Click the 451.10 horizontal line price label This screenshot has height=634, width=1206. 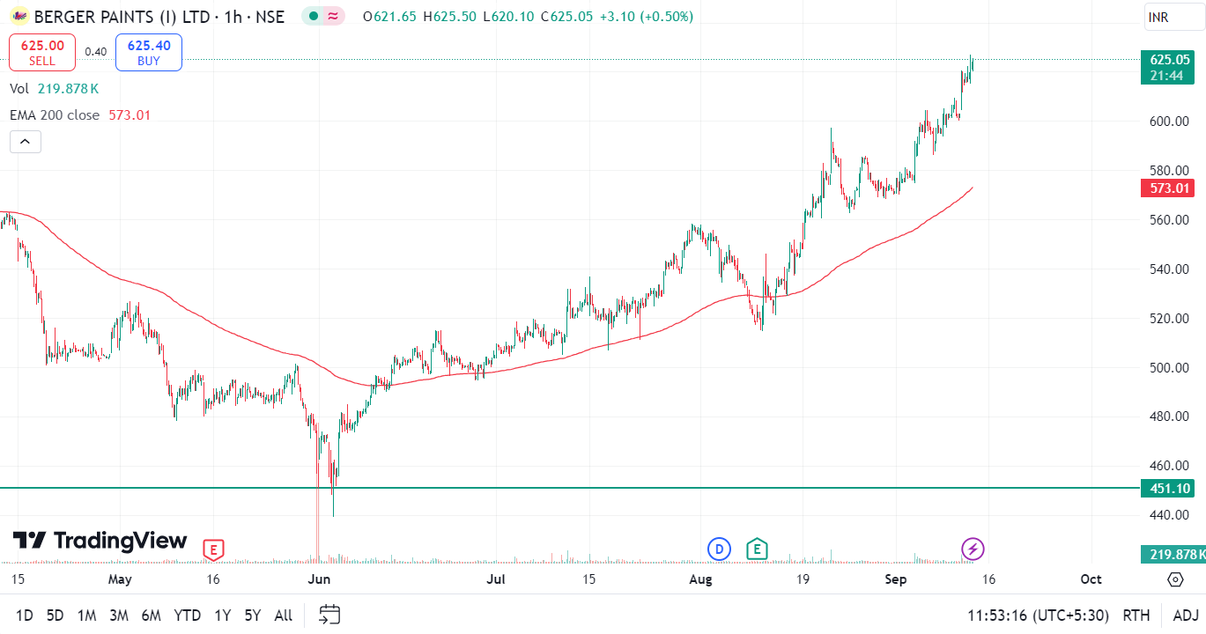click(1166, 488)
